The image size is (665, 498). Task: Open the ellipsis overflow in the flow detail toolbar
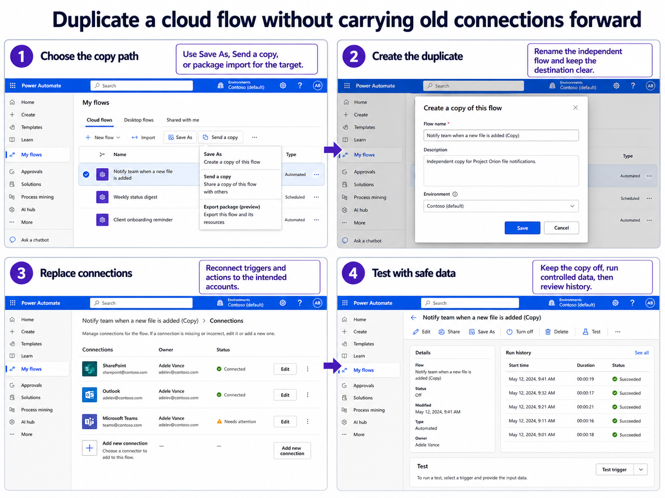[618, 332]
